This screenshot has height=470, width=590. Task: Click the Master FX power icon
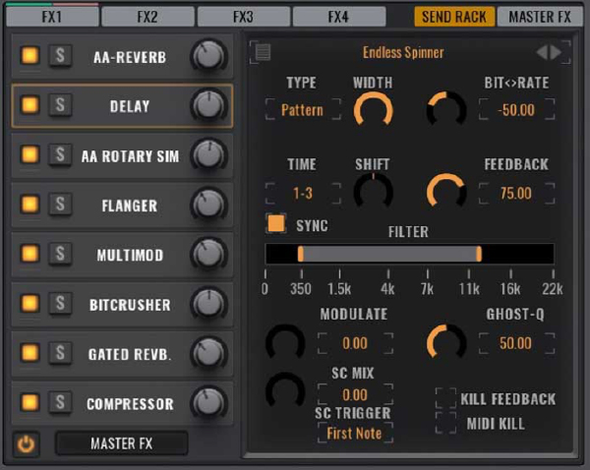pyautogui.click(x=26, y=444)
